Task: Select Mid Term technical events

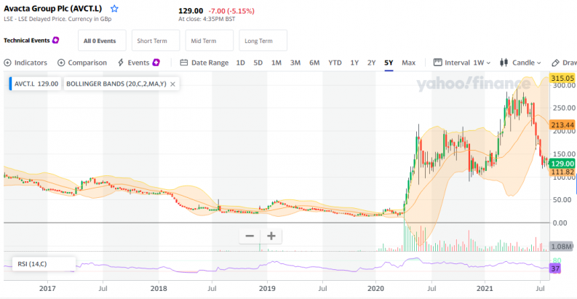Action: (x=210, y=41)
